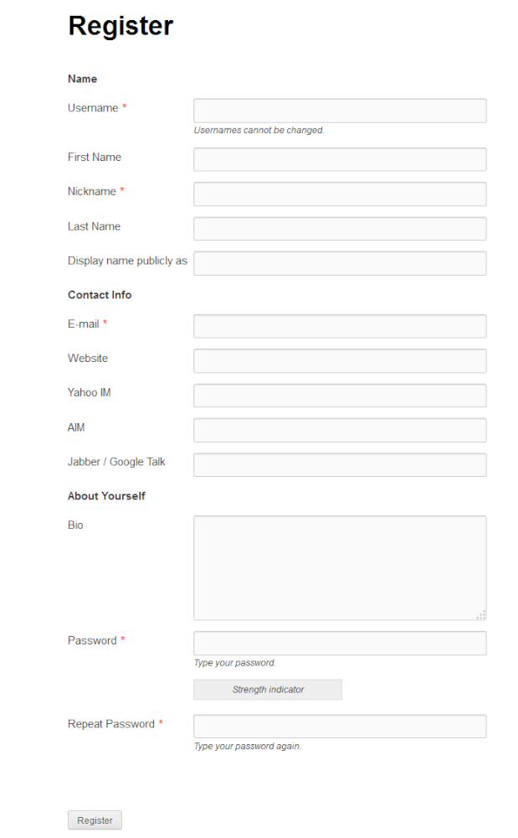Click inside the Bio text area
Screen dimensions: 518x838
tap(340, 567)
